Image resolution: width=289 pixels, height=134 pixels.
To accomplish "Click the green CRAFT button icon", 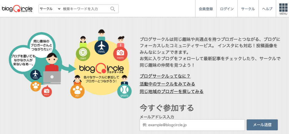I will coord(83,54).
